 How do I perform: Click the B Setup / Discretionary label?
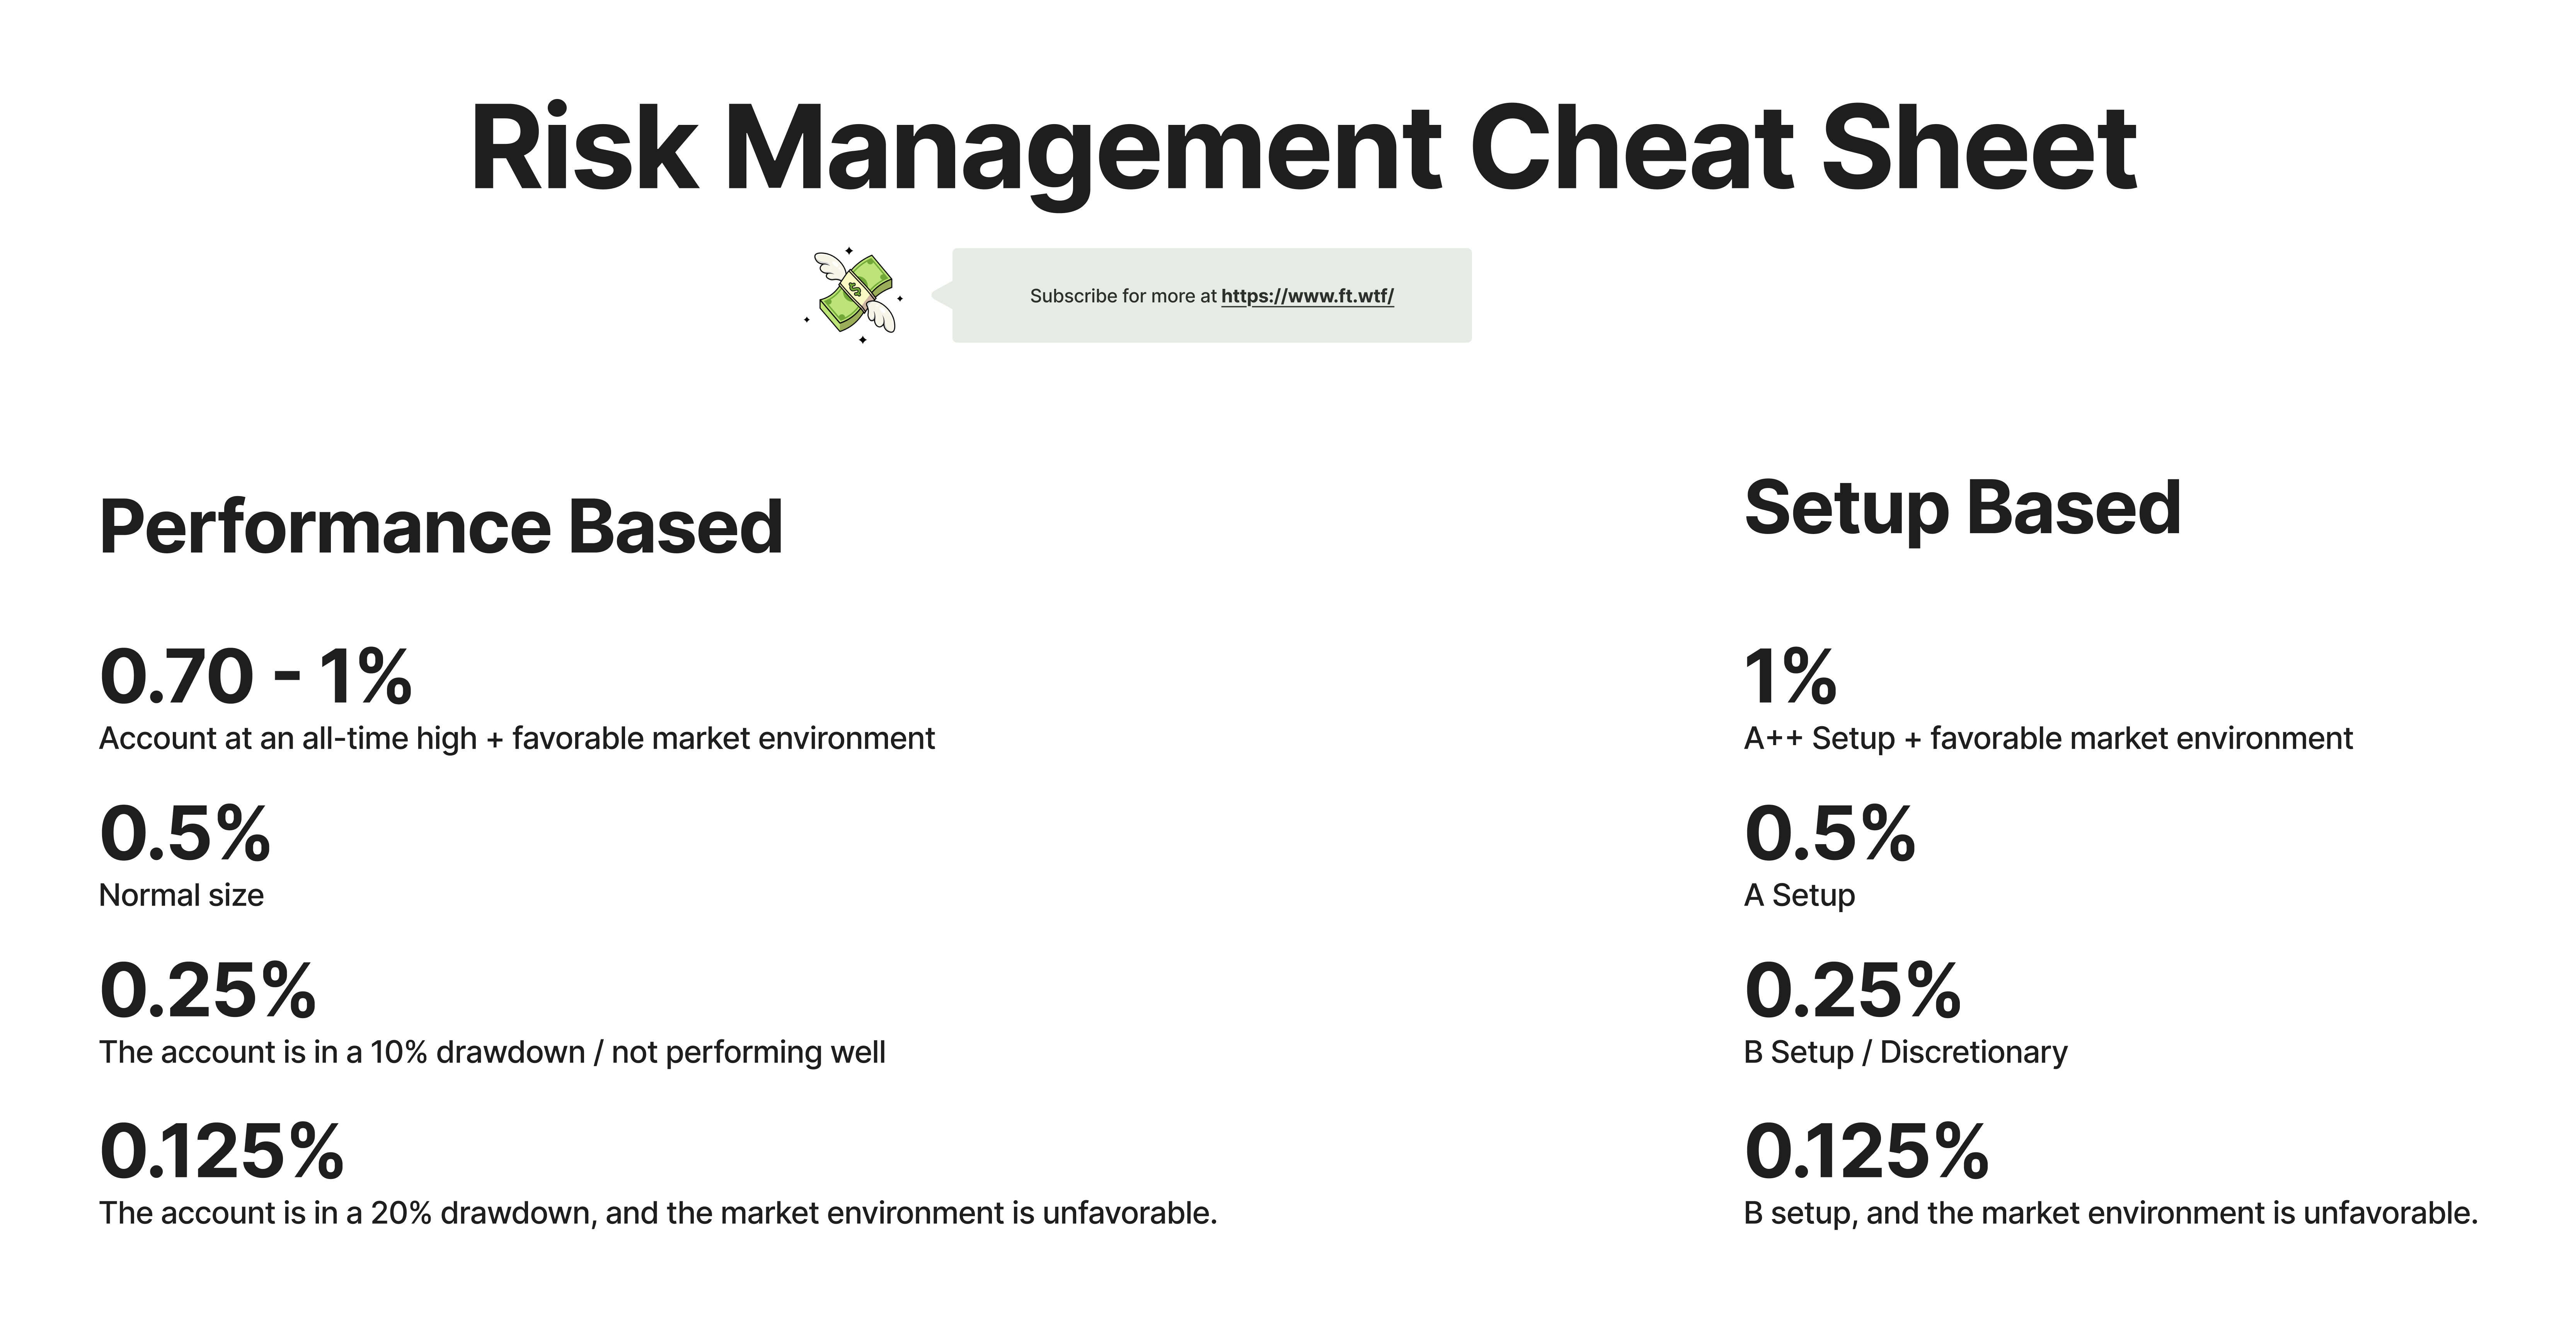click(1905, 1052)
